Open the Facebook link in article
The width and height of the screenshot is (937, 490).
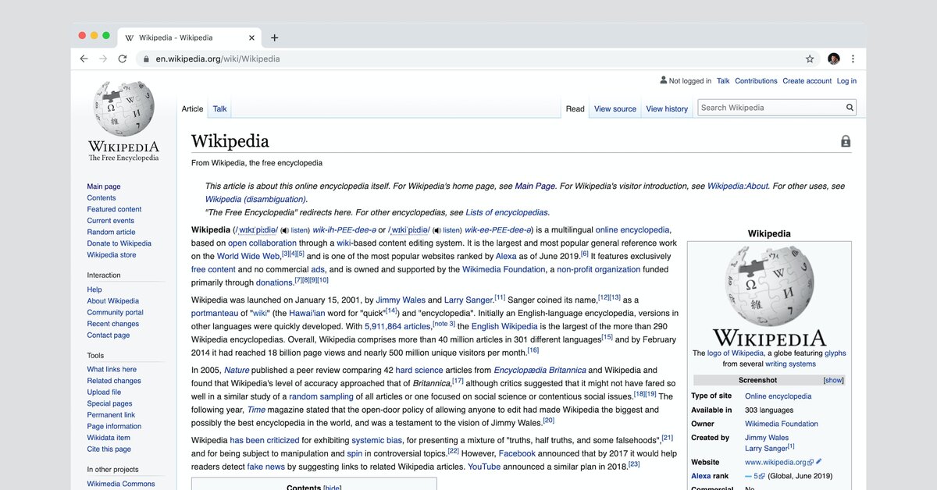pos(517,453)
